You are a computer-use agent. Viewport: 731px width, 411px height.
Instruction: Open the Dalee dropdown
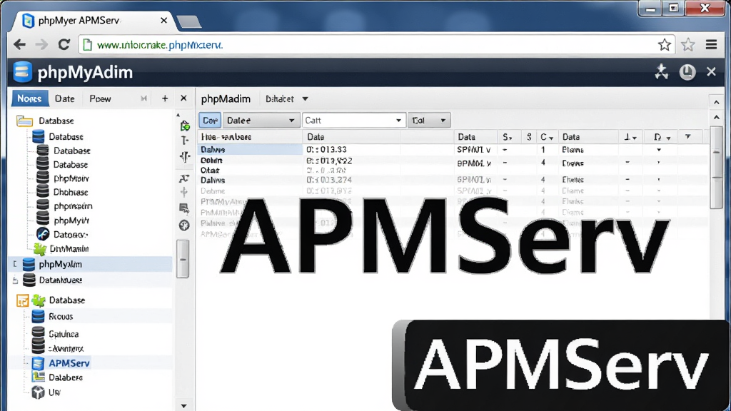(x=261, y=120)
